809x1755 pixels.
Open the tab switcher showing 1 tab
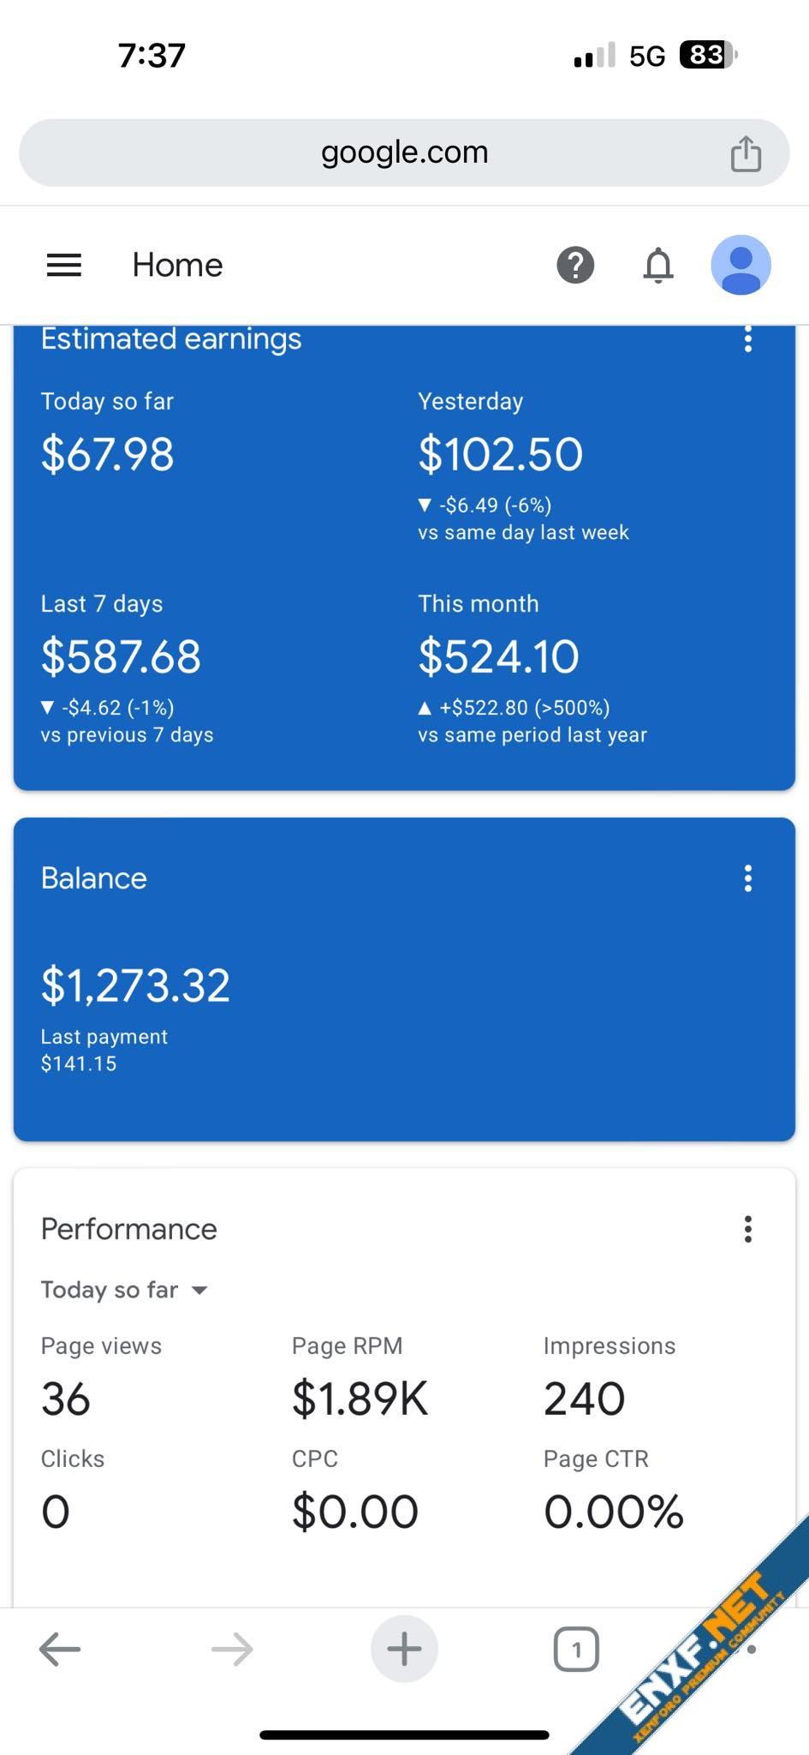click(x=576, y=1649)
